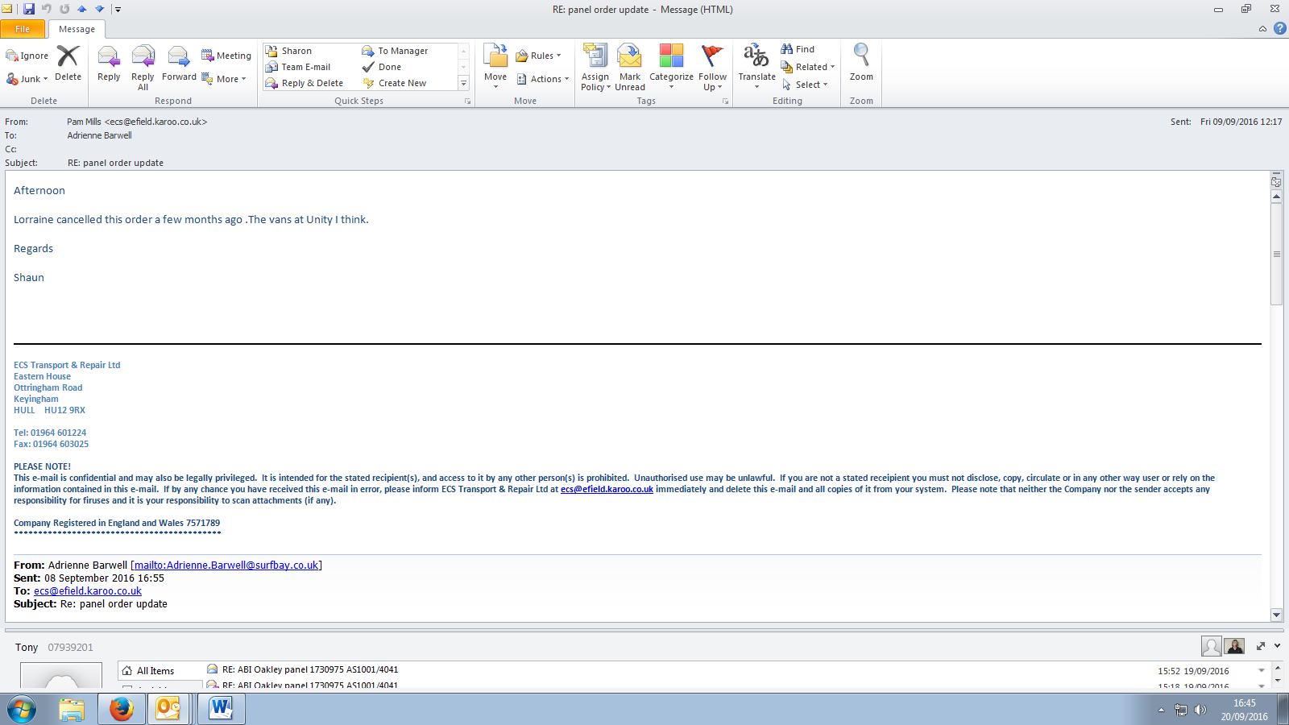Run the Reply & Delete quick step
This screenshot has width=1289, height=725.
click(305, 83)
